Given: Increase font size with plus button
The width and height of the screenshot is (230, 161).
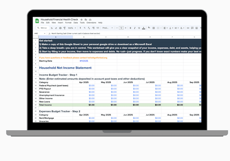Looking at the screenshot, I should (126, 28).
